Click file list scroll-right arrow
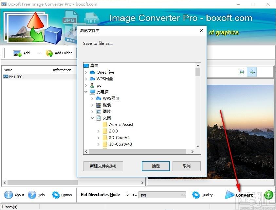The height and width of the screenshot is (210, 276). 142,183
